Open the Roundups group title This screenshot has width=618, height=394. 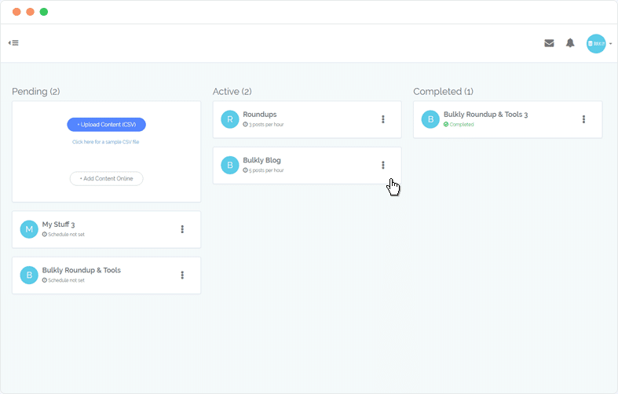260,115
